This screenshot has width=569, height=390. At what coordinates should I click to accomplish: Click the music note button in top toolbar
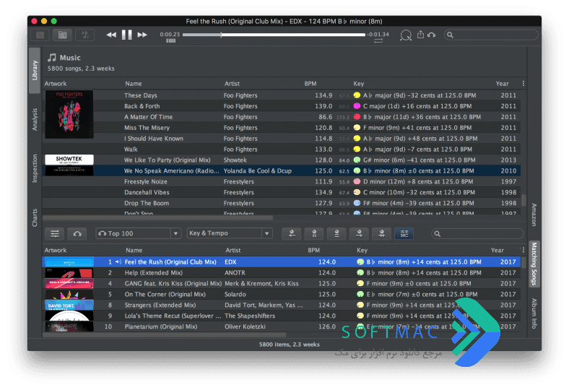tap(85, 35)
